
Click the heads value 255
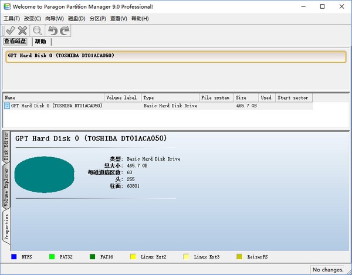(131, 179)
